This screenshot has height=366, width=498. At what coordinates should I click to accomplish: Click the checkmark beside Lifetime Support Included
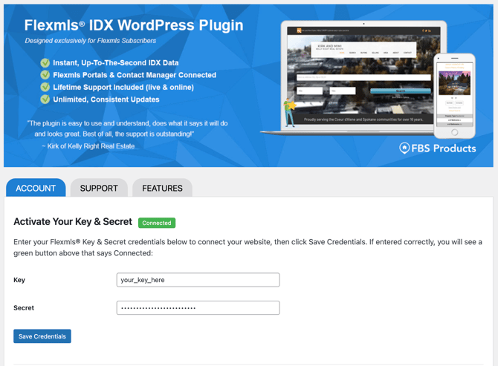click(x=45, y=87)
